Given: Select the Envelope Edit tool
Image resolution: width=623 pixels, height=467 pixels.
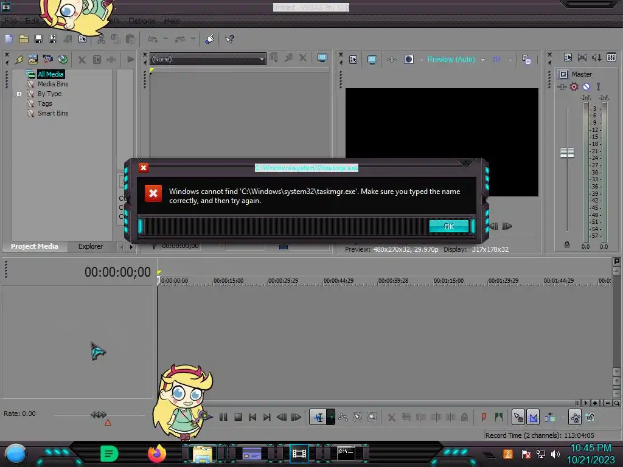Looking at the screenshot, I should (343, 417).
